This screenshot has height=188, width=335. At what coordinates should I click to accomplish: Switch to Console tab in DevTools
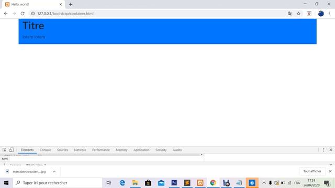coord(46,150)
